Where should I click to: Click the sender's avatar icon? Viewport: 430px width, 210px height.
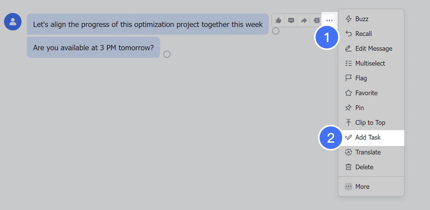tap(12, 21)
